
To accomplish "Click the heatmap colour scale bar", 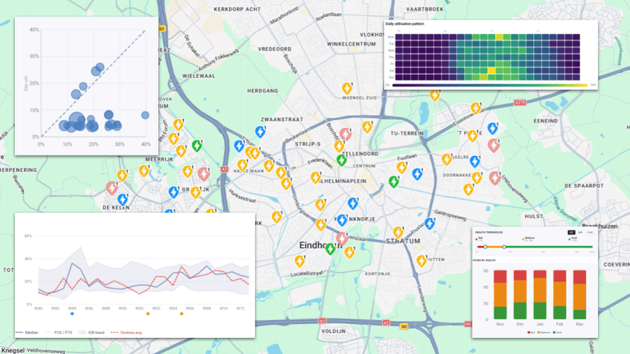I will (x=490, y=85).
